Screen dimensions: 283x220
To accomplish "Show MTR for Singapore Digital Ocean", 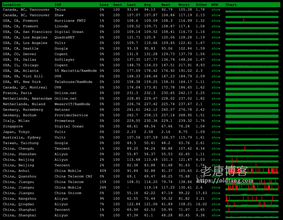I will tap(216, 126).
